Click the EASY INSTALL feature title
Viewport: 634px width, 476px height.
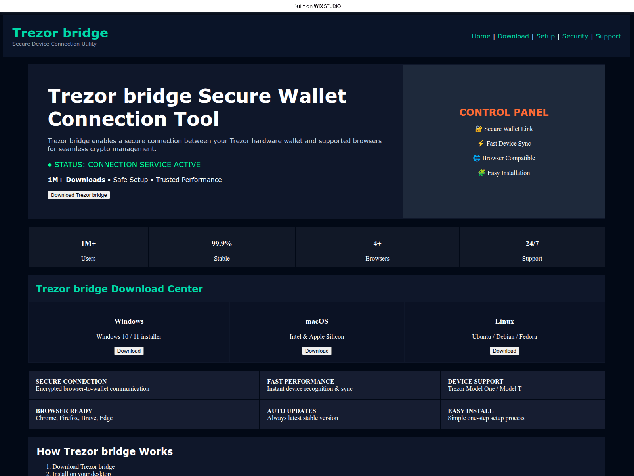(470, 411)
